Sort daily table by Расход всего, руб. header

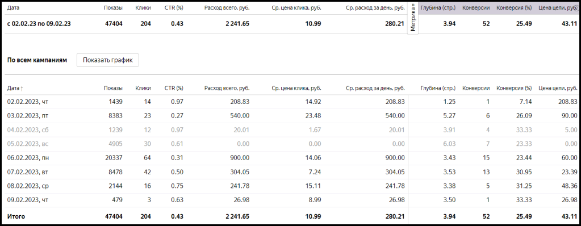tap(227, 88)
